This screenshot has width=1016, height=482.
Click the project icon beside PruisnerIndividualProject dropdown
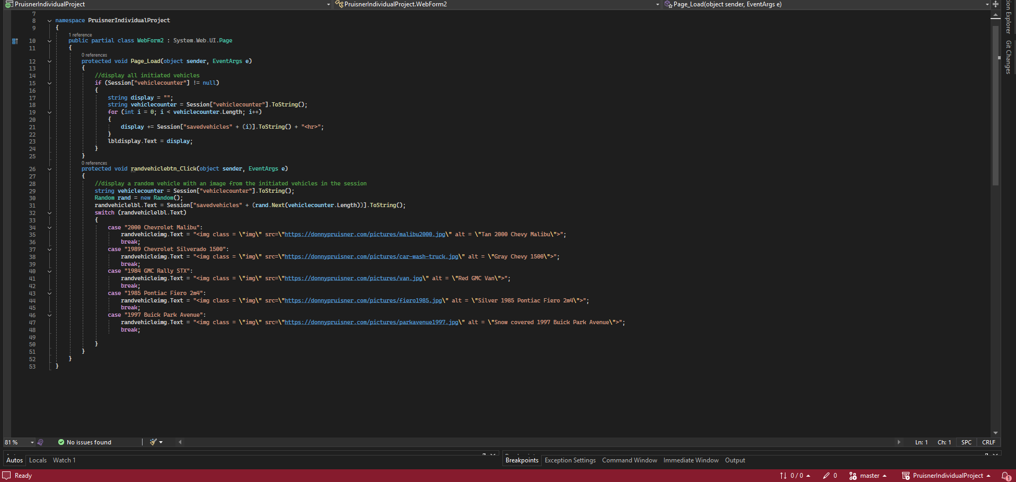(9, 4)
